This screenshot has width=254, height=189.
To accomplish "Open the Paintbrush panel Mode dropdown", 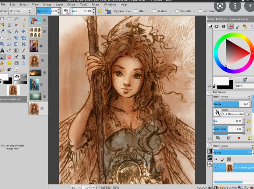I will click(236, 97).
